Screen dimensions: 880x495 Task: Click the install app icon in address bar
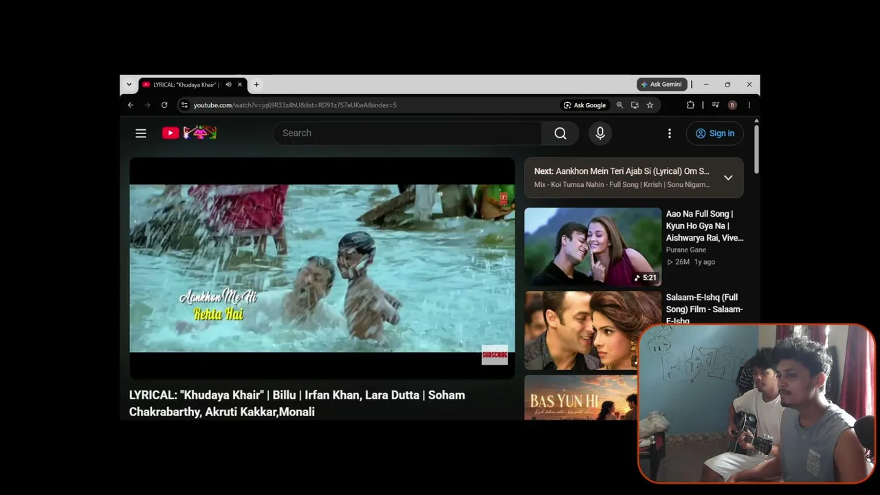(635, 105)
